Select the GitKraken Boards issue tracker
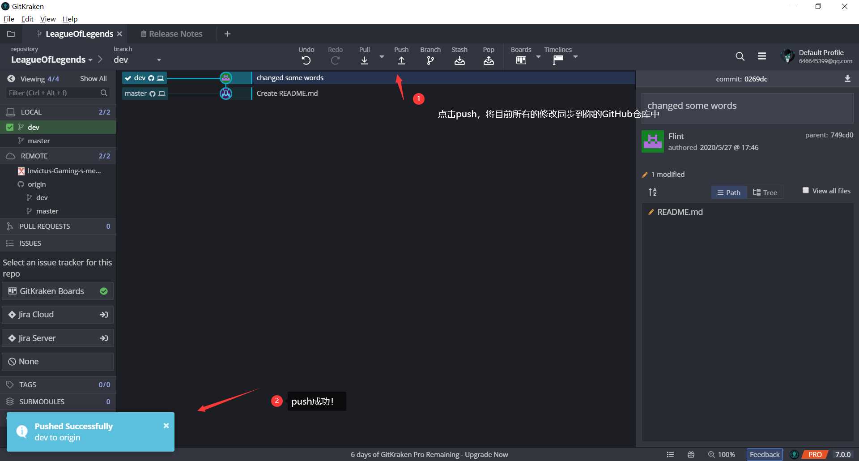 click(x=58, y=291)
